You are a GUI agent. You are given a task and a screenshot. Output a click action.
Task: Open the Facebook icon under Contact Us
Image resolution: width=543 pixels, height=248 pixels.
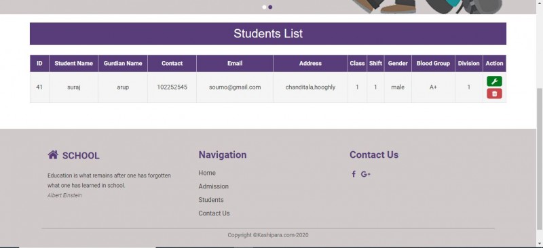pyautogui.click(x=353, y=174)
